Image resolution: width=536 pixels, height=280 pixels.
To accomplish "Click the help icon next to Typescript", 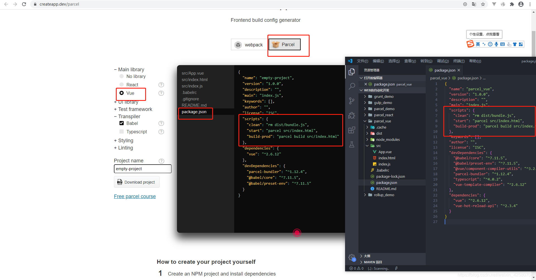I will [x=161, y=132].
